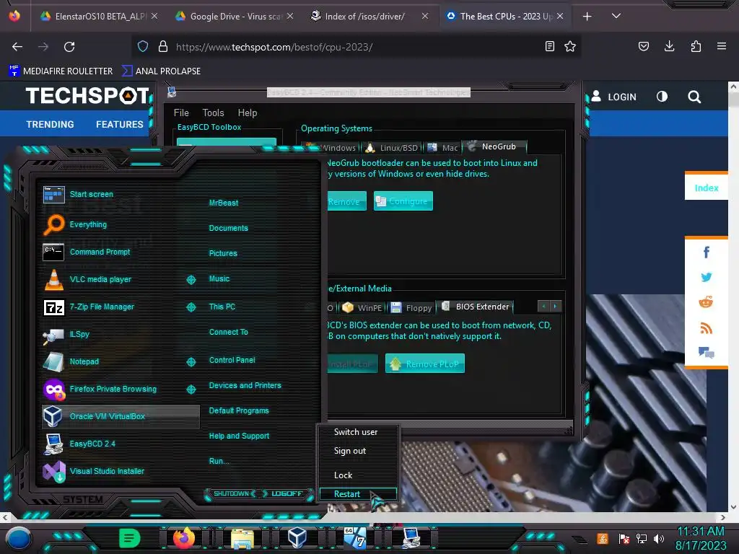Open EasyBCD computer icon on the taskbar
Viewport: 739px width, 554px height.
pyautogui.click(x=411, y=537)
